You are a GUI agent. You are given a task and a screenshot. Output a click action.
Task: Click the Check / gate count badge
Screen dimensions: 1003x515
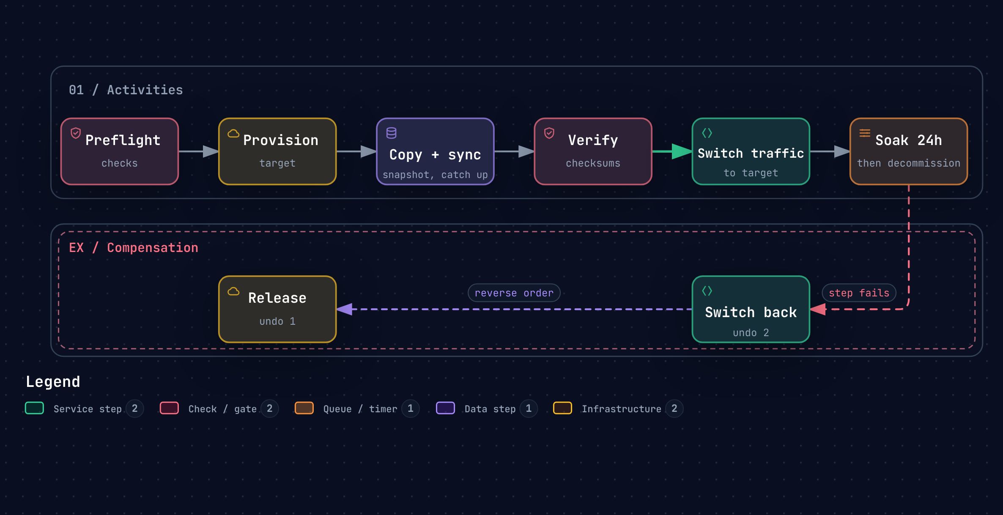[270, 408]
